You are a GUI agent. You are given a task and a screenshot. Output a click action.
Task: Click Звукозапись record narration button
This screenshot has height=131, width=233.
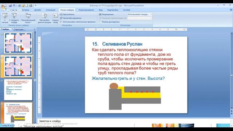67,15
